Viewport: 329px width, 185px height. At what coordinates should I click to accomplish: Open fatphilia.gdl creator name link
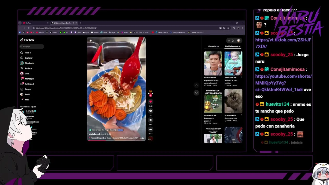click(94, 134)
